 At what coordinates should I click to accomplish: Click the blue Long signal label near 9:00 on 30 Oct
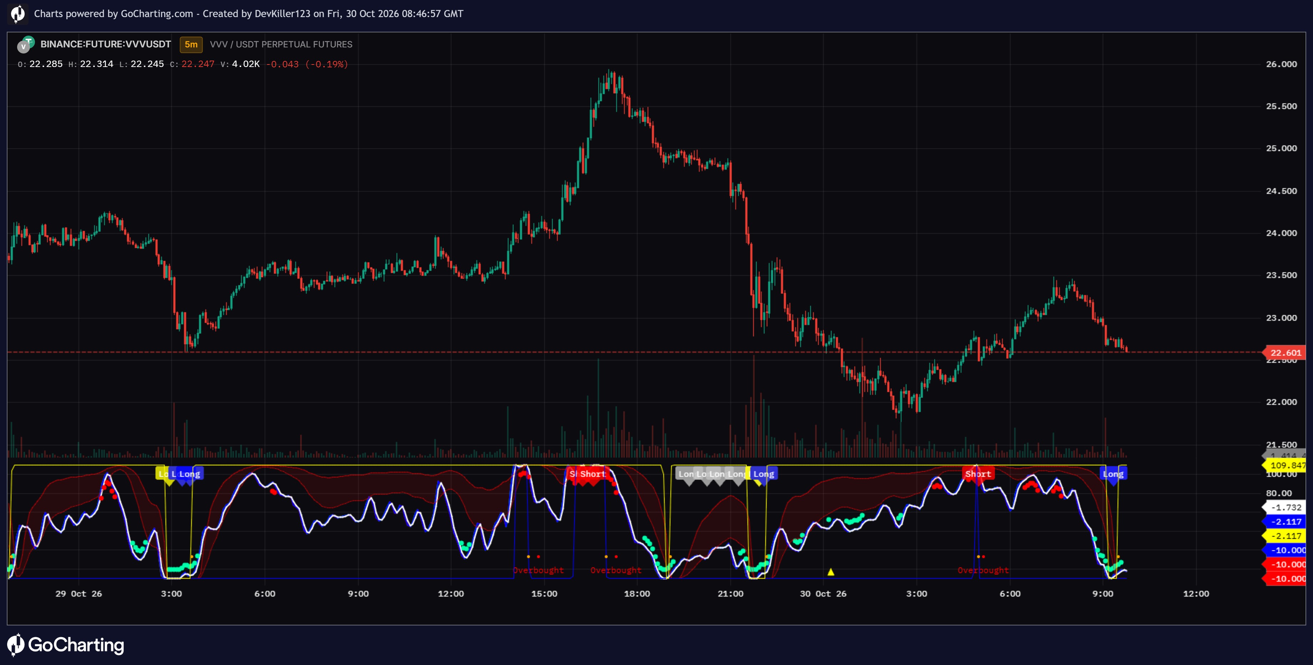tap(1113, 474)
